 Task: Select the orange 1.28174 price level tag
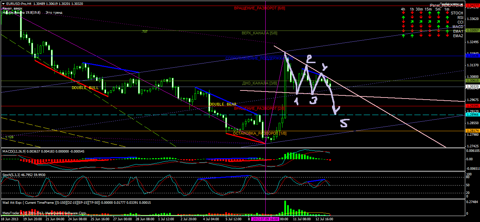pos(473,131)
